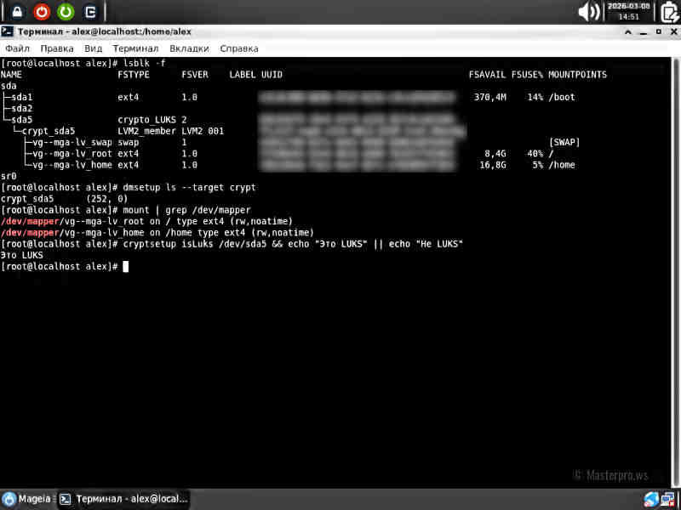Open the Вид menu
Viewport: 681px width, 510px height.
pos(94,49)
